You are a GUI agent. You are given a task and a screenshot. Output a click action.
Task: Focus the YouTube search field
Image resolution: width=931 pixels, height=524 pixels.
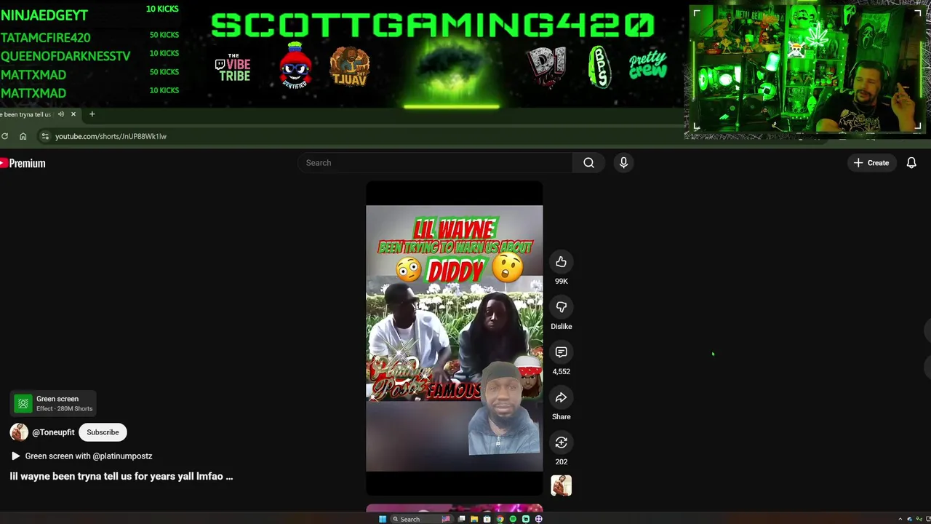click(x=435, y=163)
